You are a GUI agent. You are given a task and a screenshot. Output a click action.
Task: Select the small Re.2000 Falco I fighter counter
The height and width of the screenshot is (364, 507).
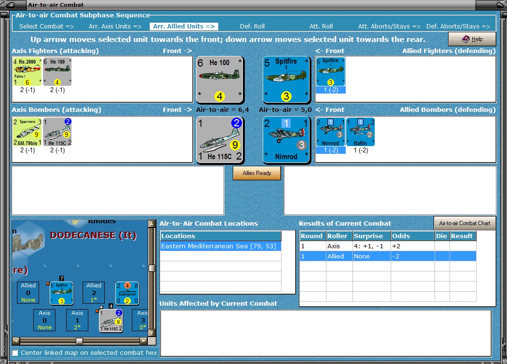coord(27,72)
